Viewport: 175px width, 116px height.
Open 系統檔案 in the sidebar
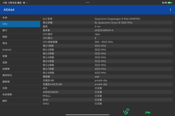(7, 94)
